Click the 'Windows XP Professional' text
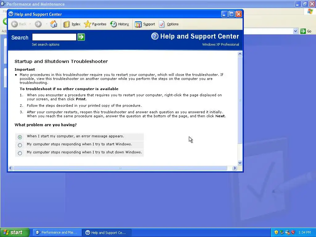The width and height of the screenshot is (316, 237). click(x=221, y=44)
